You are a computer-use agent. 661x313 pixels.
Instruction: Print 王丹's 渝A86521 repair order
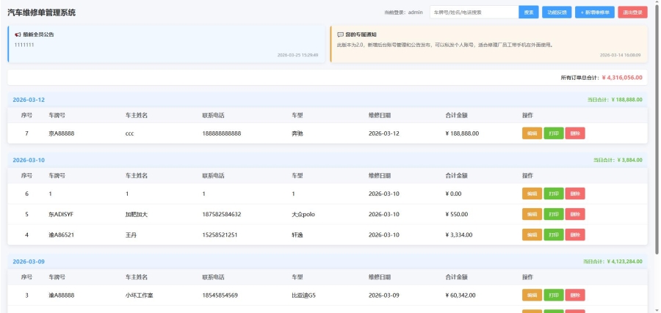coord(553,235)
